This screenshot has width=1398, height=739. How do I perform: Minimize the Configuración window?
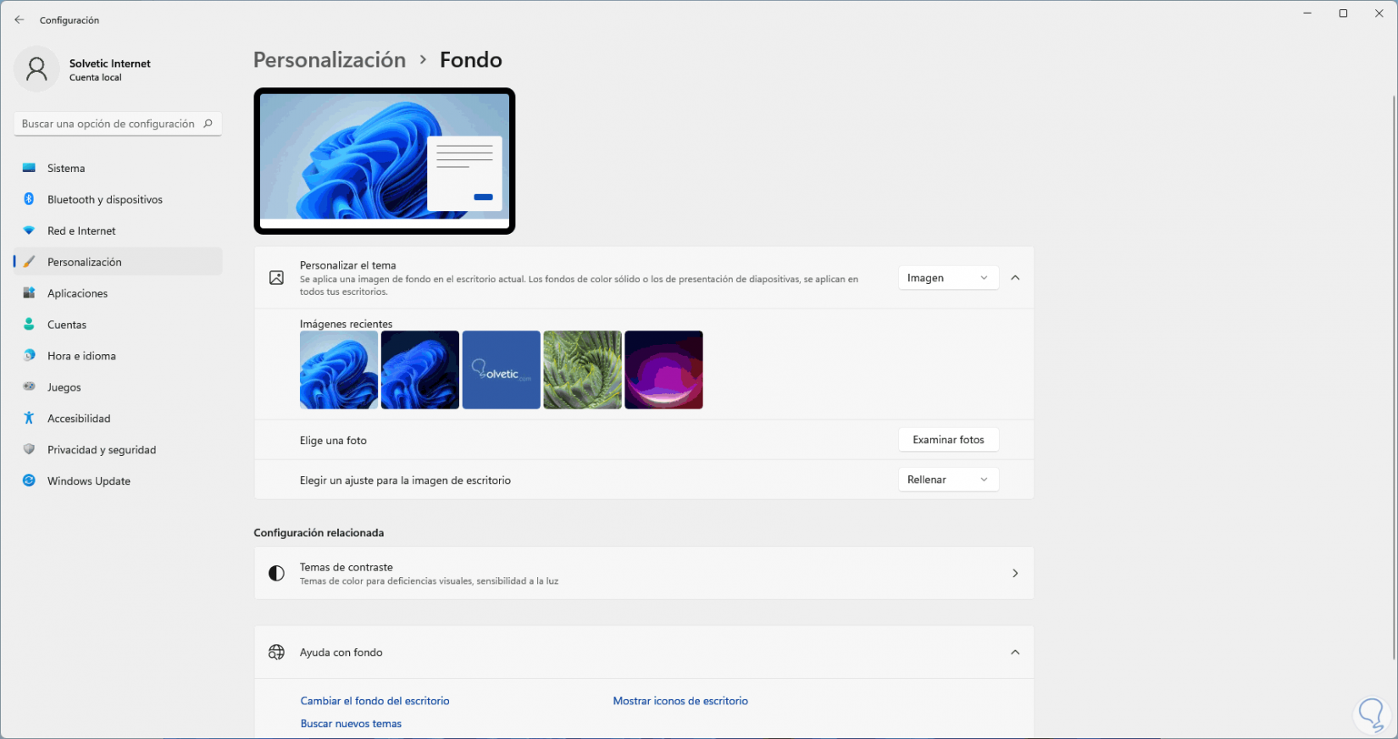tap(1307, 14)
